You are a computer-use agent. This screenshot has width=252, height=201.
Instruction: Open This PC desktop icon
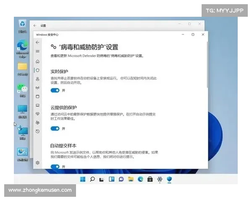23,112
